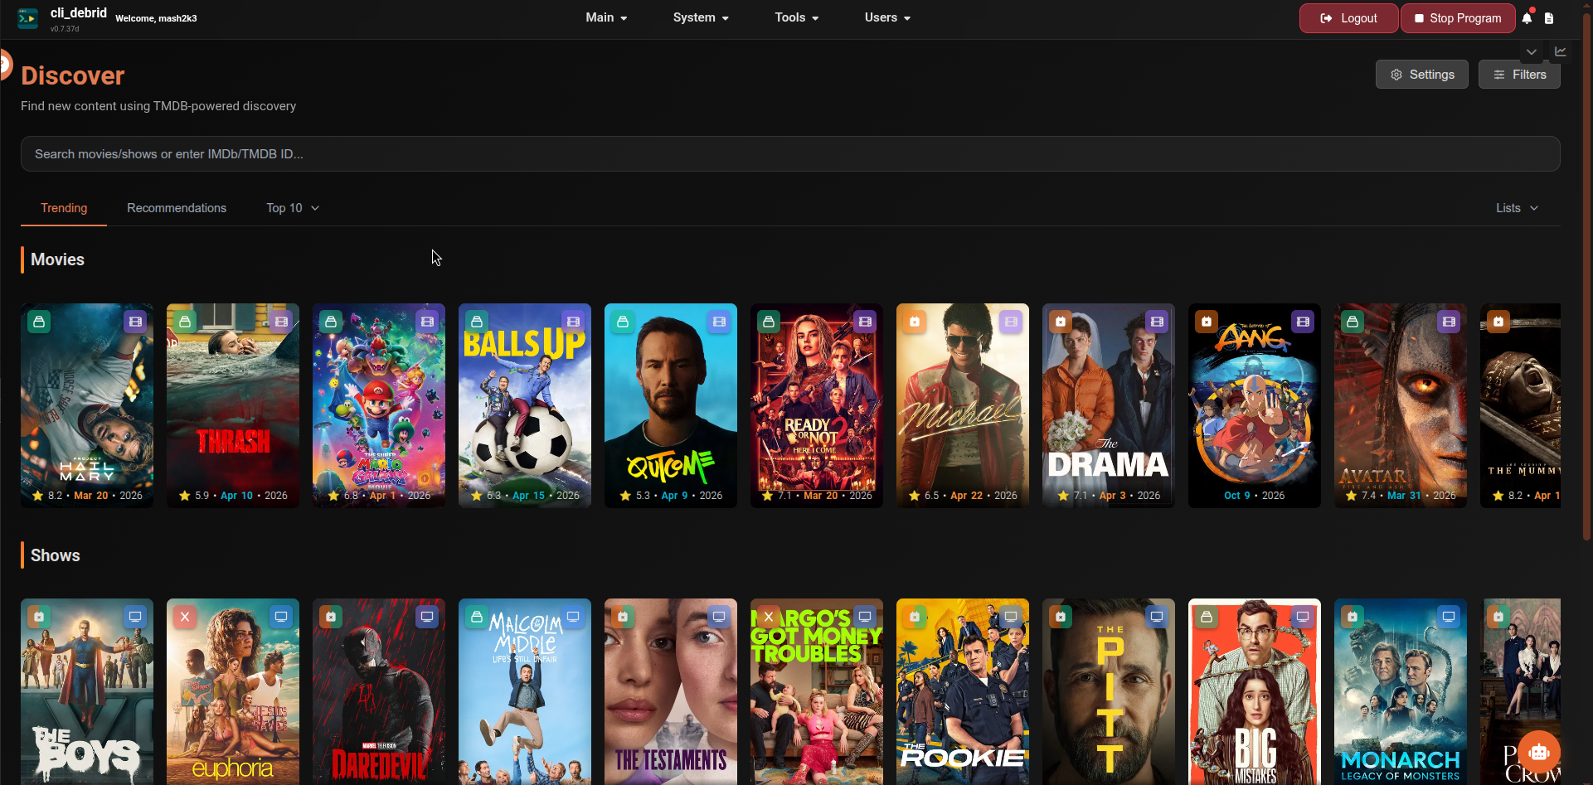The height and width of the screenshot is (785, 1593).
Task: Click the film badge on Balls Up
Action: (x=573, y=321)
